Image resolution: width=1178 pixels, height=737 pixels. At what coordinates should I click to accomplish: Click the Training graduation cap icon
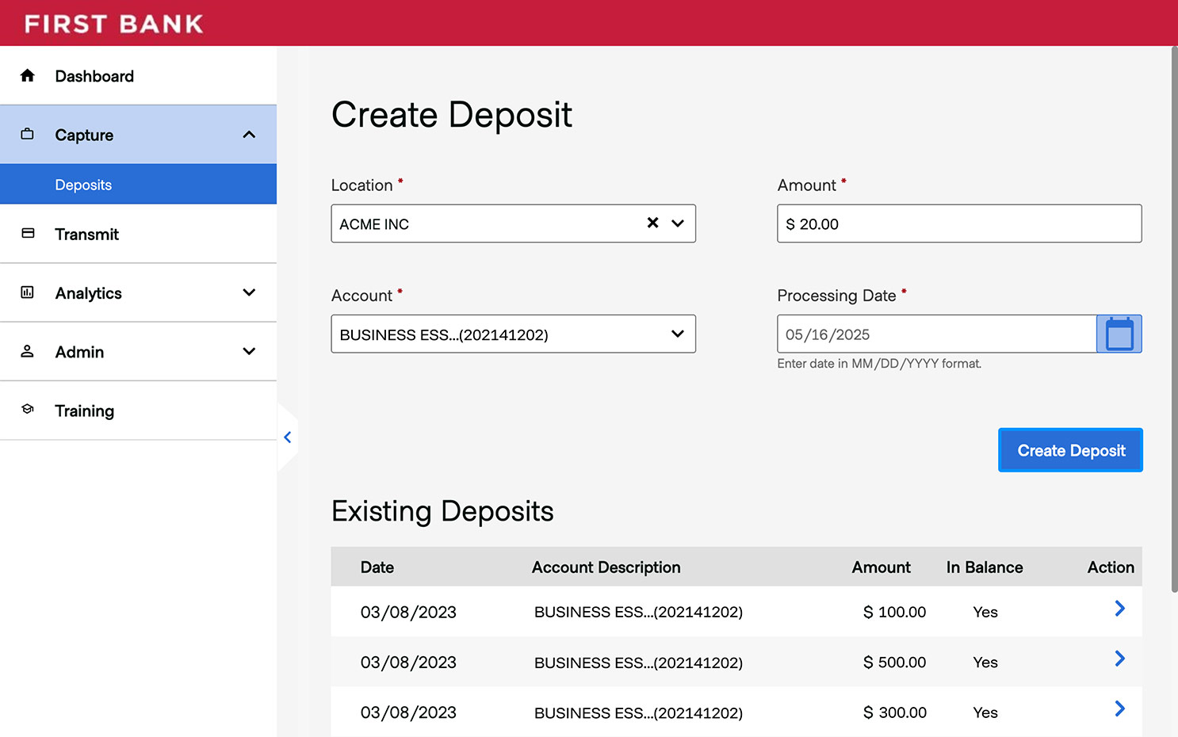(x=28, y=409)
